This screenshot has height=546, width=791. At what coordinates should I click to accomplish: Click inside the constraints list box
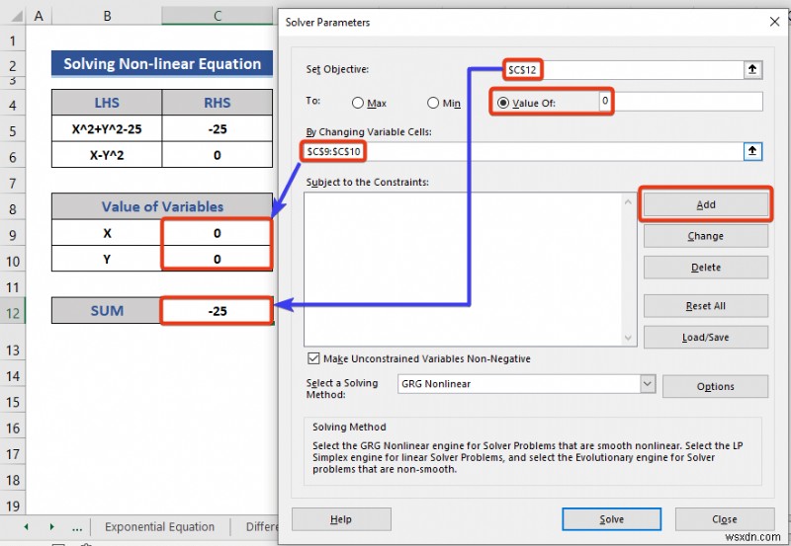(464, 270)
